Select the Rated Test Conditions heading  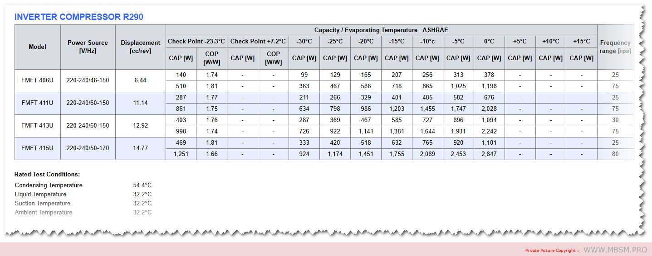pyautogui.click(x=47, y=174)
